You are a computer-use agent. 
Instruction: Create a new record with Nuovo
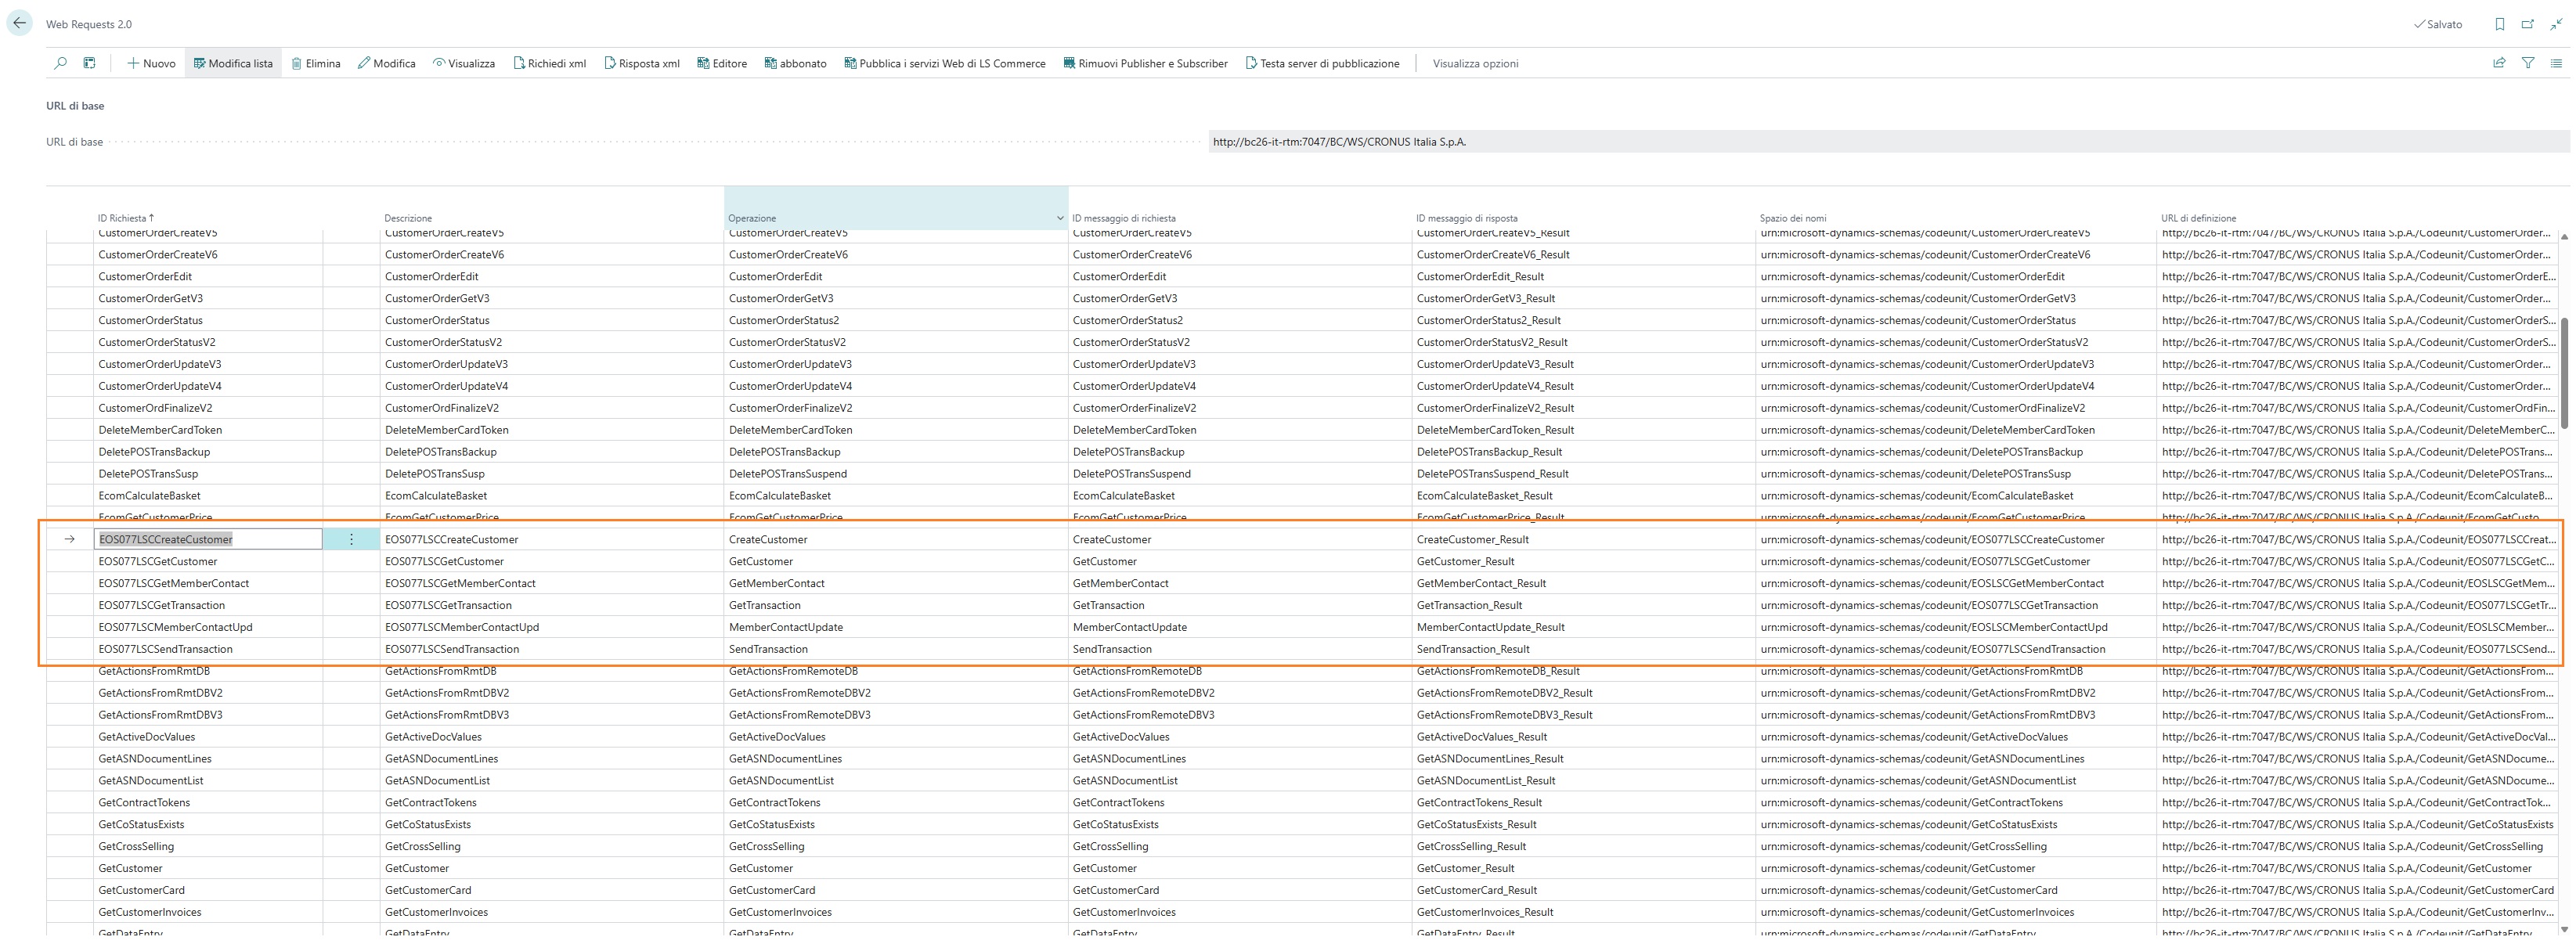coord(151,63)
